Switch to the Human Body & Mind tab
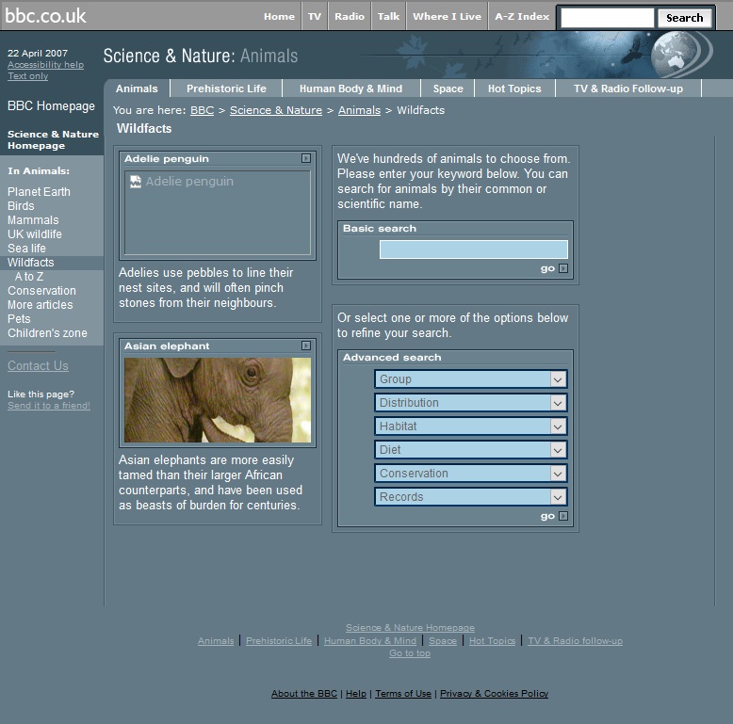Image resolution: width=733 pixels, height=724 pixels. [350, 88]
